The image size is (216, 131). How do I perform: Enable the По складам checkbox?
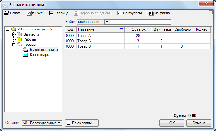tap(68, 123)
